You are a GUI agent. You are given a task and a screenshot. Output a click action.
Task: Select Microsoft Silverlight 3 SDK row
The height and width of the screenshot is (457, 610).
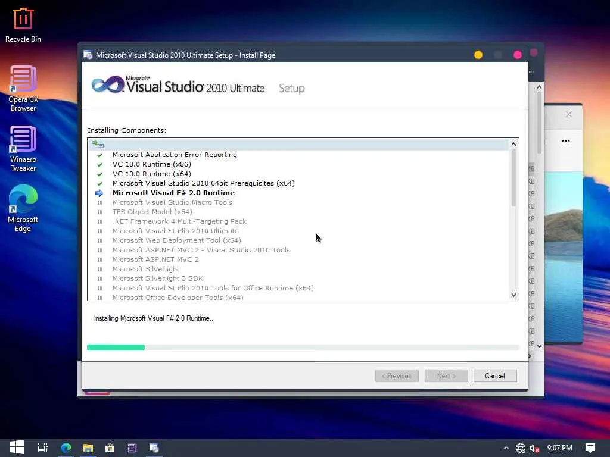[158, 278]
